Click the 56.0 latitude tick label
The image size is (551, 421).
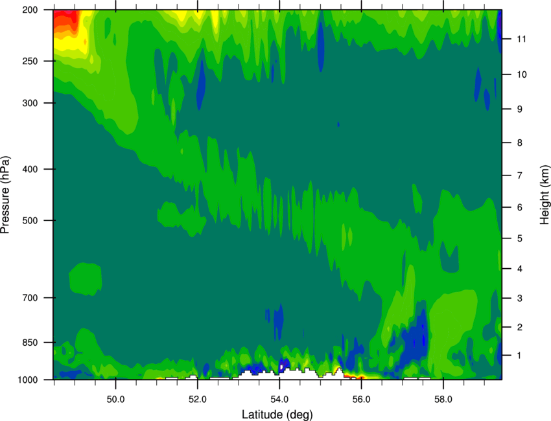pyautogui.click(x=361, y=399)
